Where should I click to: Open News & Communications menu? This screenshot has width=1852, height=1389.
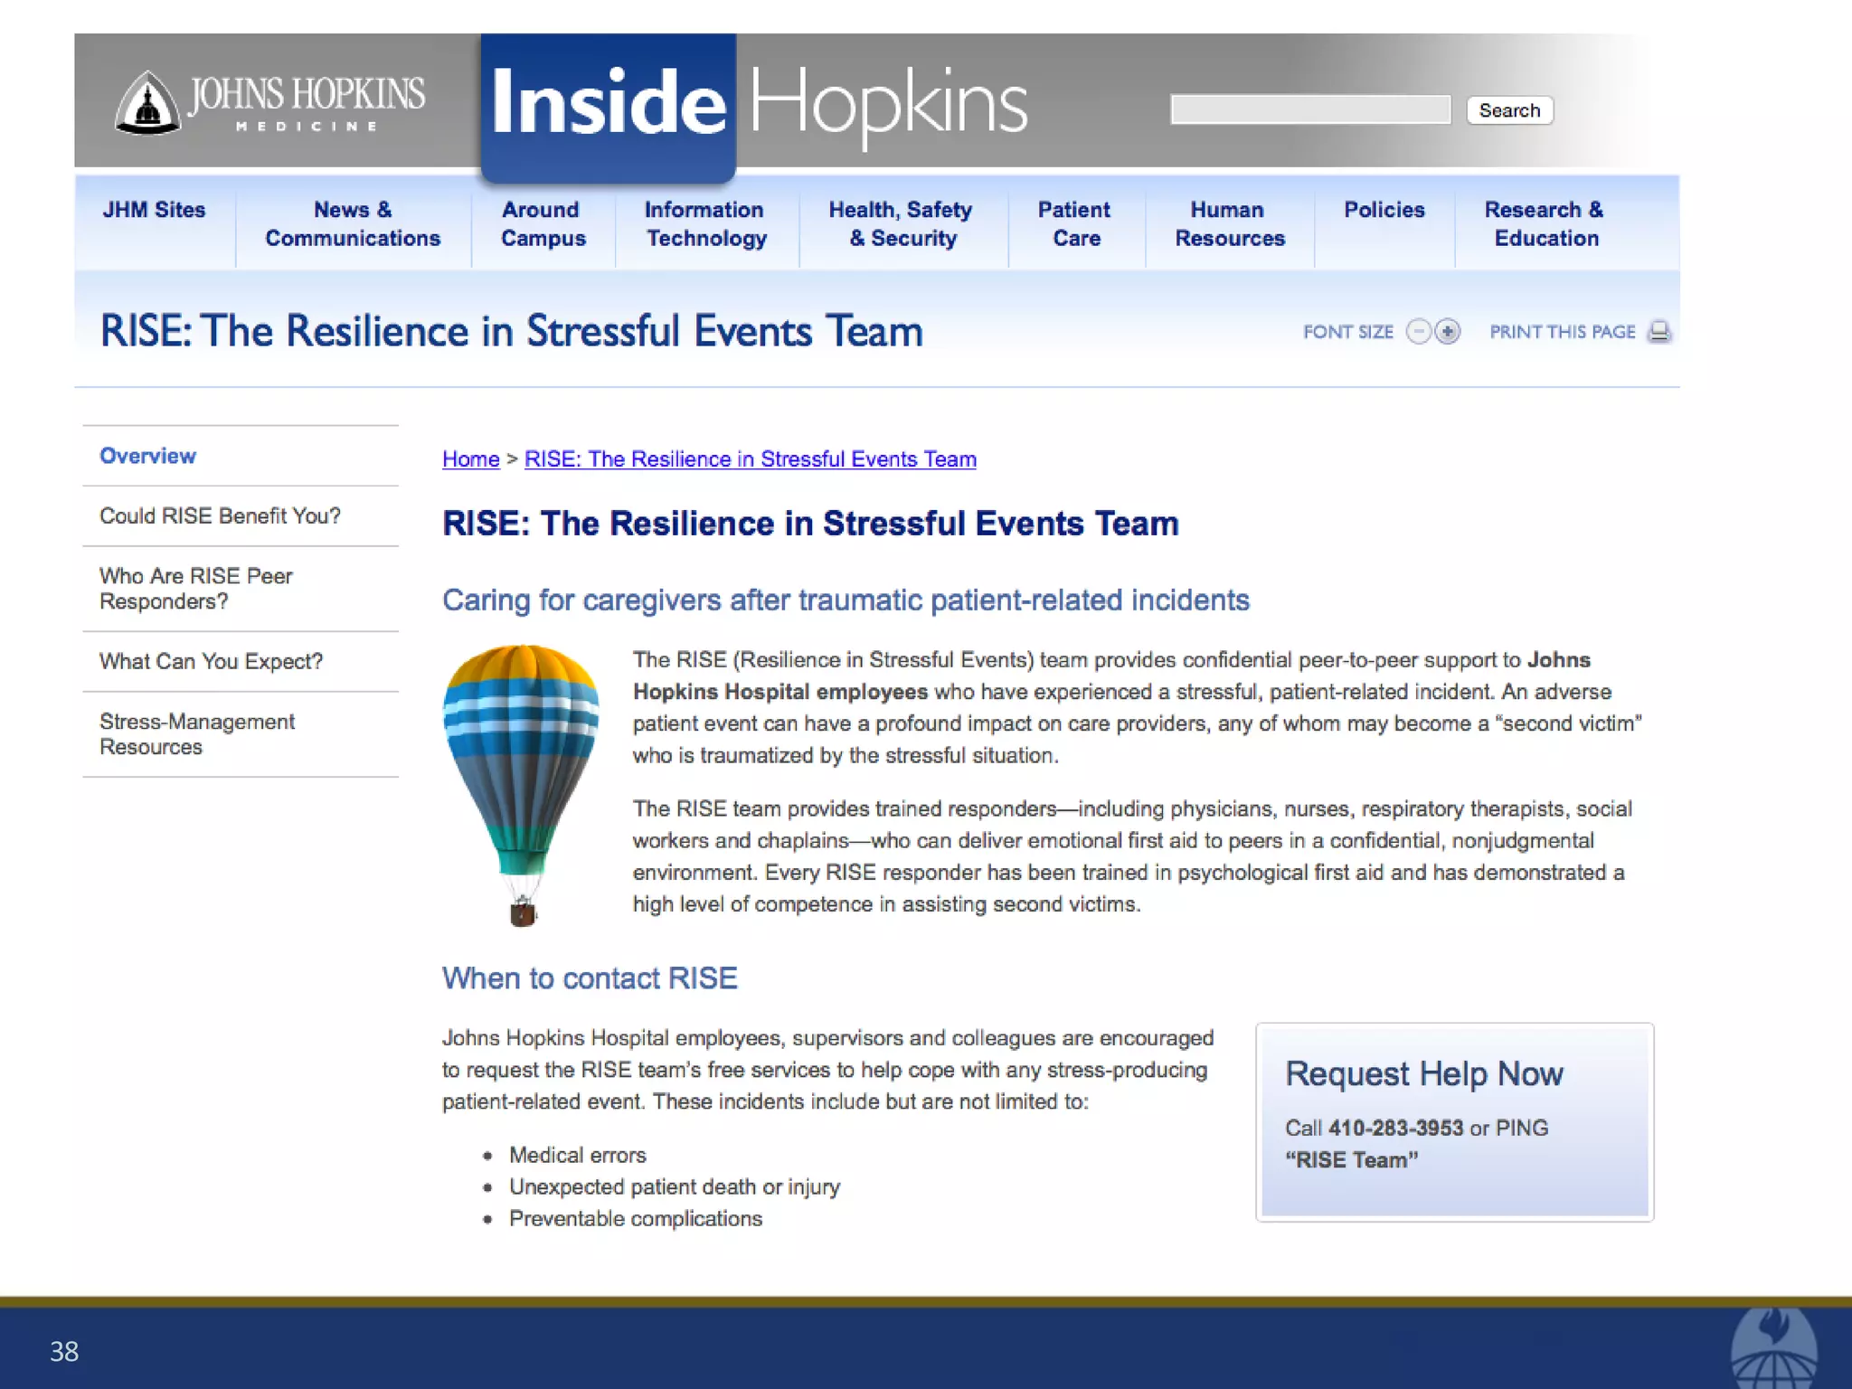(353, 223)
